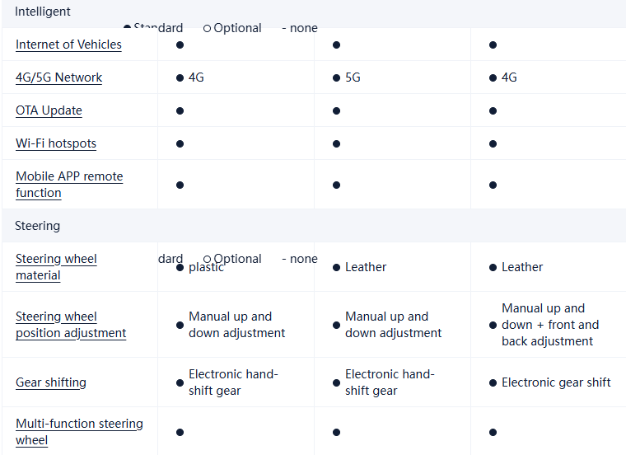Click the 5G network bullet dot
626x455 pixels.
(x=336, y=77)
